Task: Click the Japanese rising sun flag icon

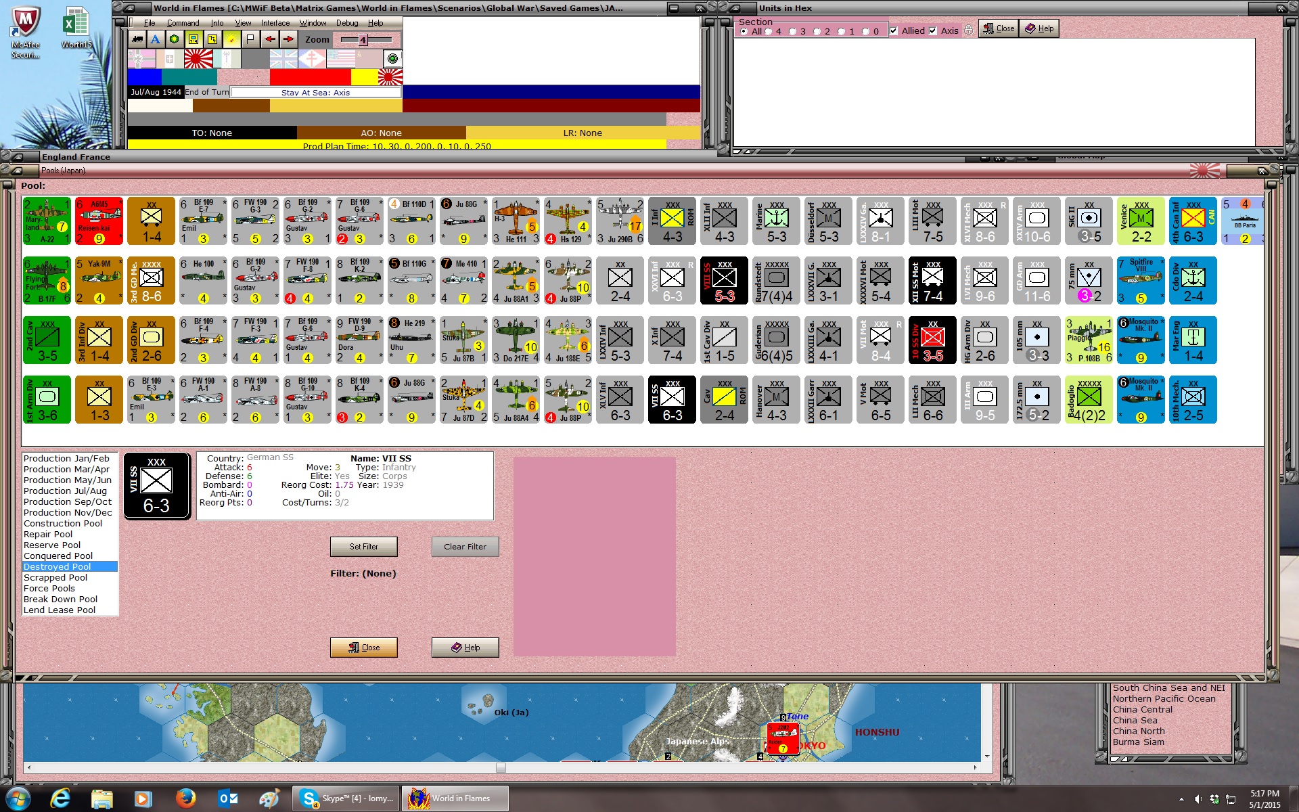Action: coord(198,60)
